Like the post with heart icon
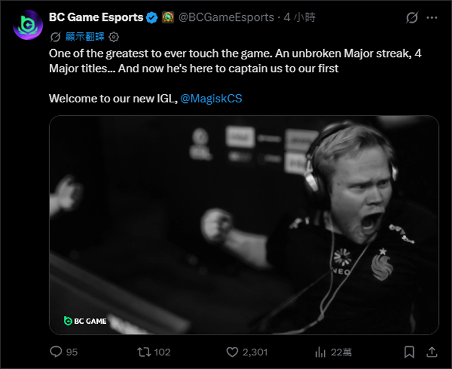Image resolution: width=452 pixels, height=369 pixels. [x=232, y=352]
